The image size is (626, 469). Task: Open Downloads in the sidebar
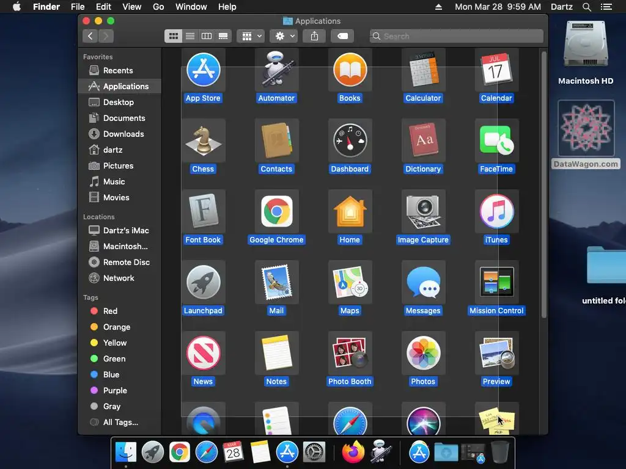(119, 134)
